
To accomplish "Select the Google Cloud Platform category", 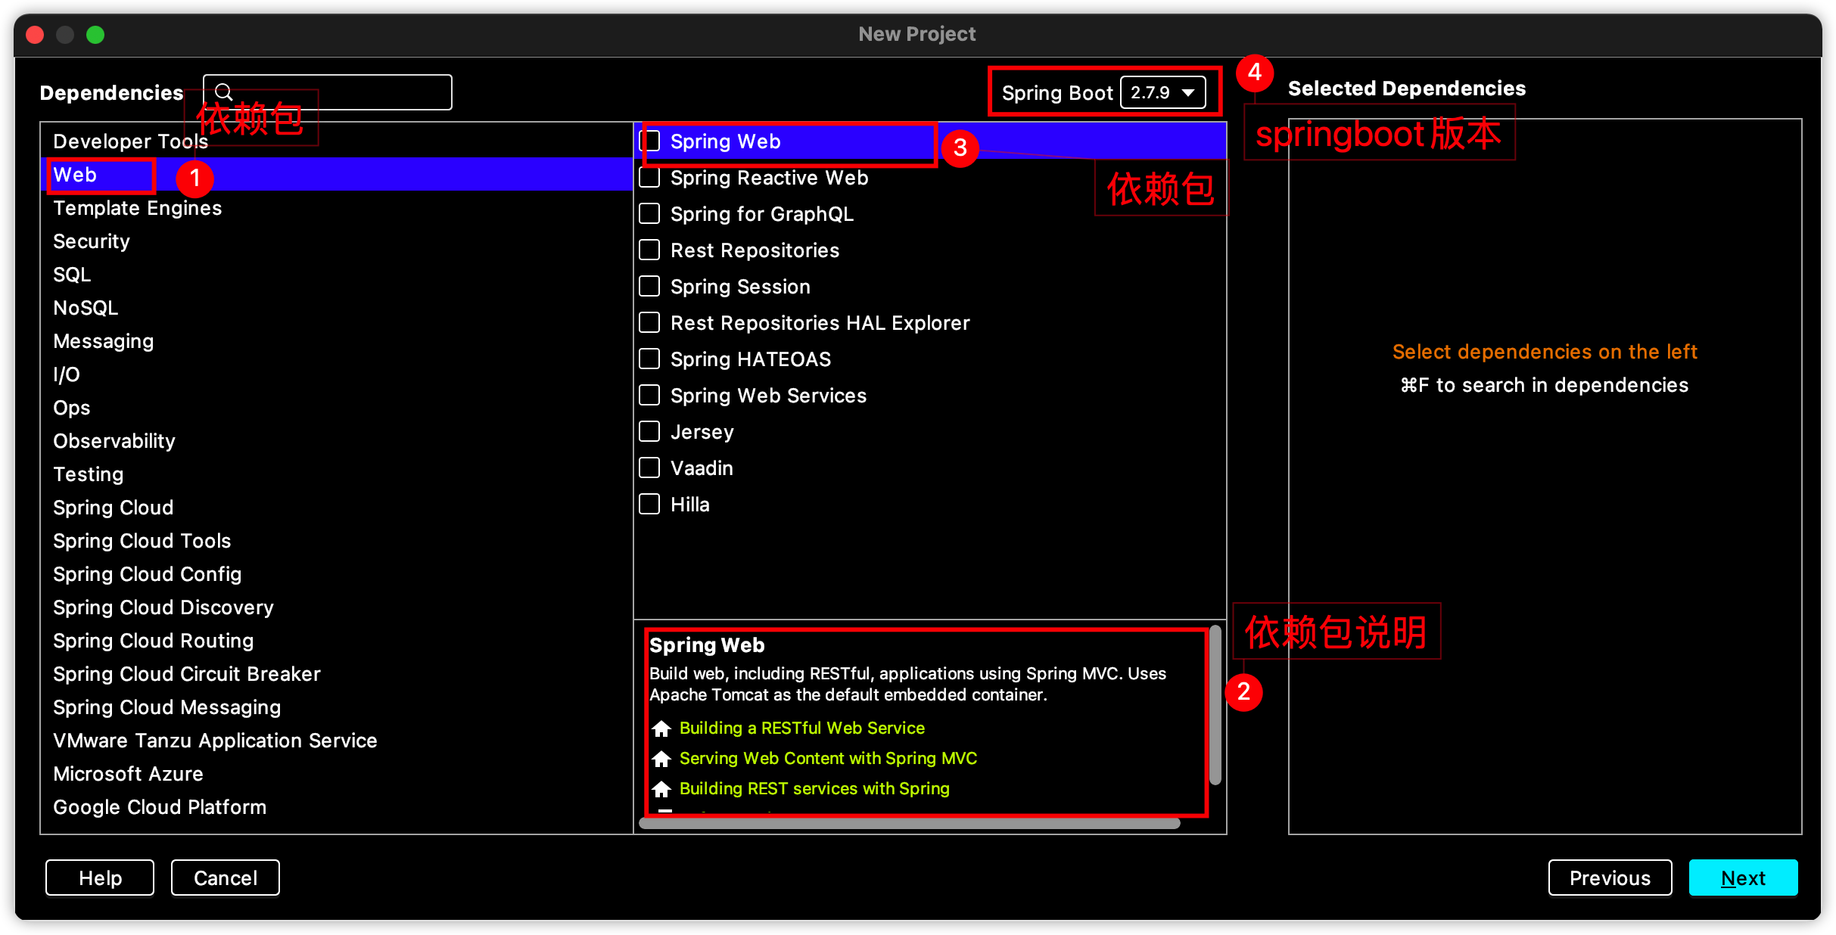I will (336, 807).
